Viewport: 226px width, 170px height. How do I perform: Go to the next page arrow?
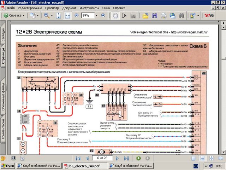pos(117,158)
